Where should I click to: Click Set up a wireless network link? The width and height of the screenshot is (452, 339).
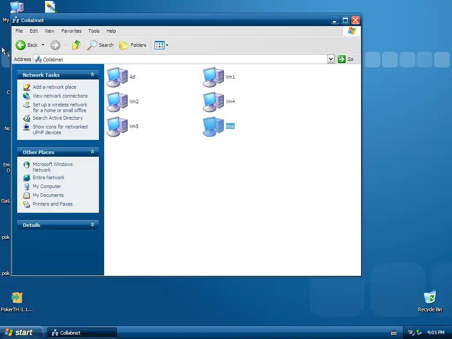tap(60, 108)
